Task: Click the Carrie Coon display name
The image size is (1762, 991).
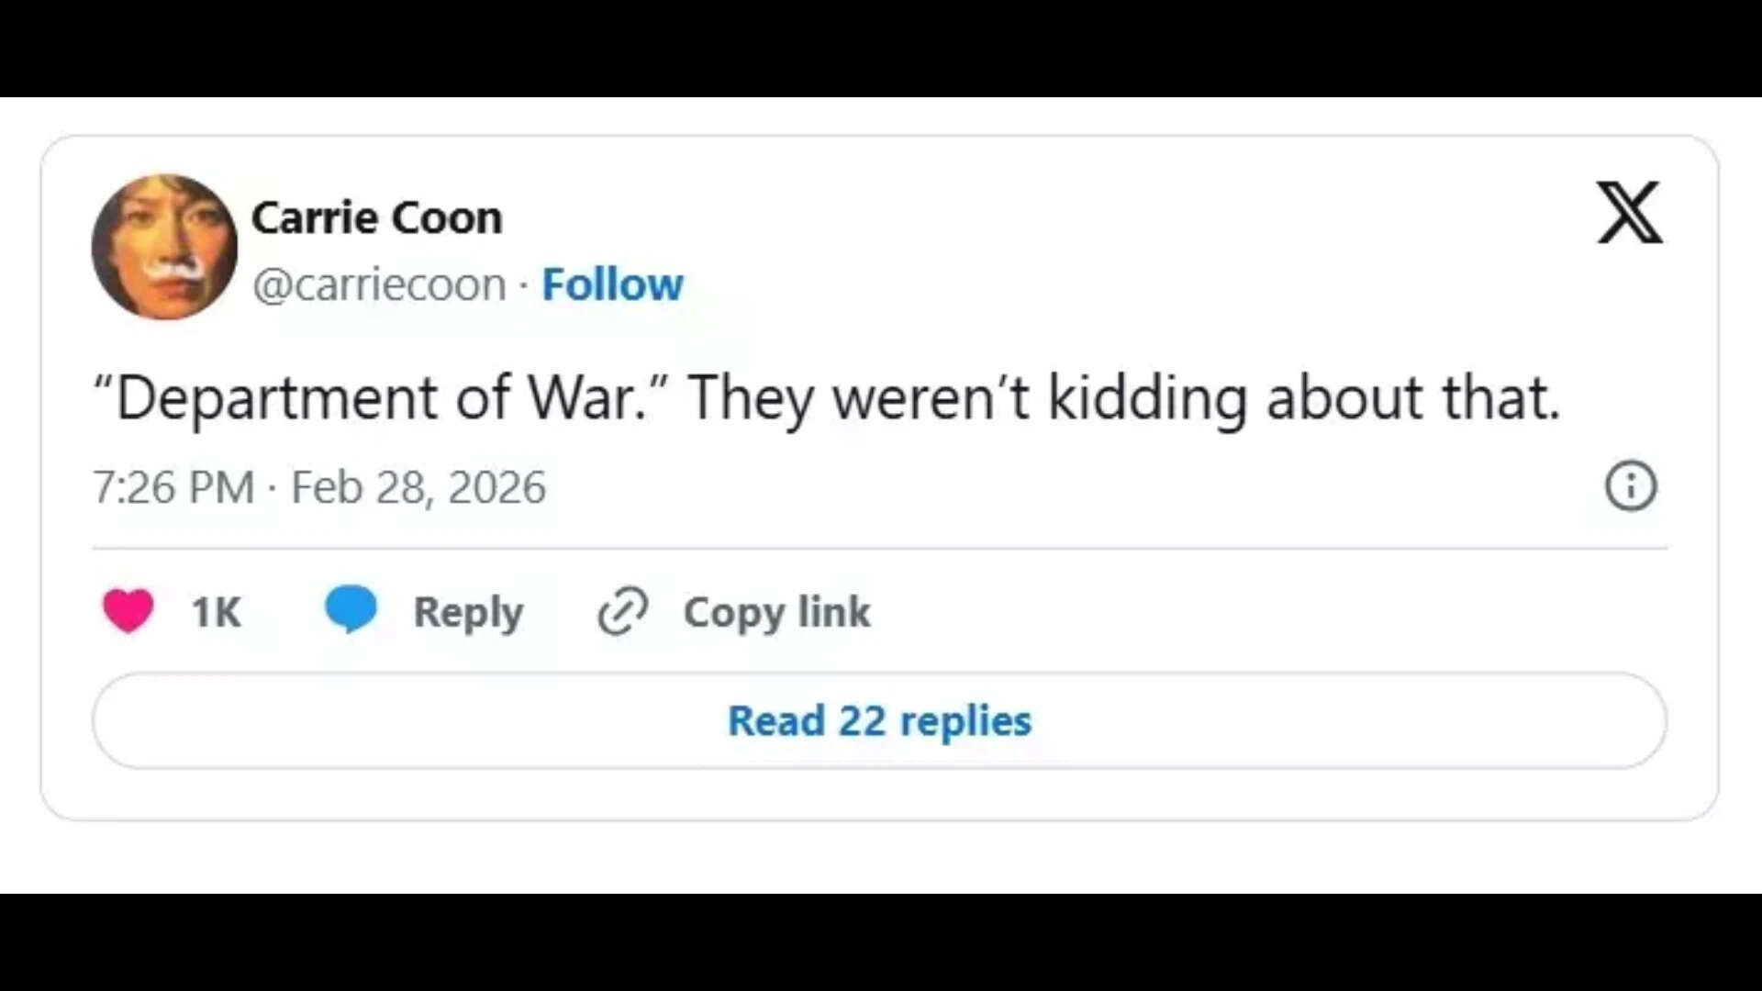Action: tap(377, 218)
